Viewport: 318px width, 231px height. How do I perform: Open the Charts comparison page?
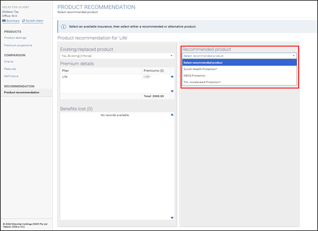tap(9, 61)
